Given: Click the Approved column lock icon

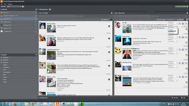Looking at the screenshot, I should pos(187,13).
